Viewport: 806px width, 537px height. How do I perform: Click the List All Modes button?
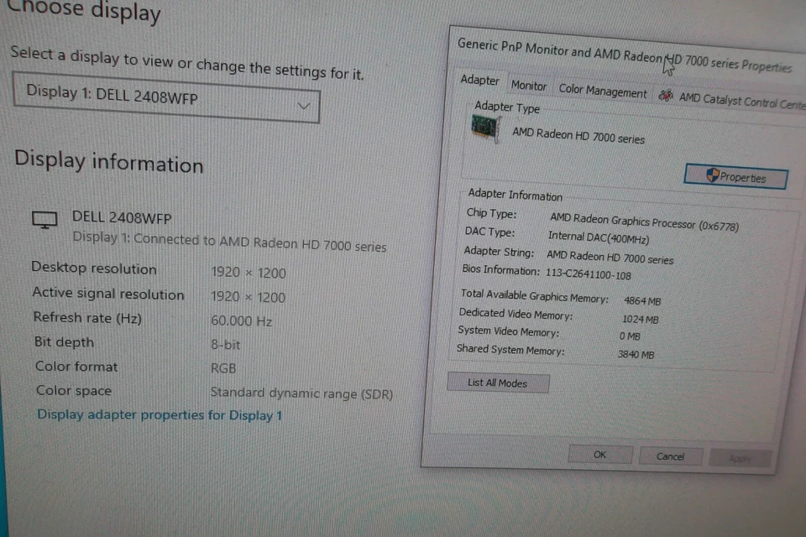tap(498, 383)
